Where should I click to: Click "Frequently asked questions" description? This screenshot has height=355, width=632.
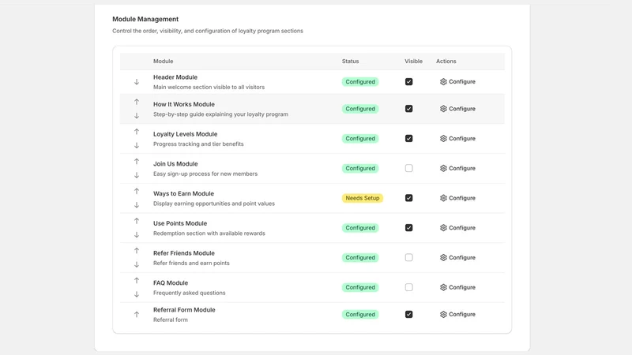[190, 293]
